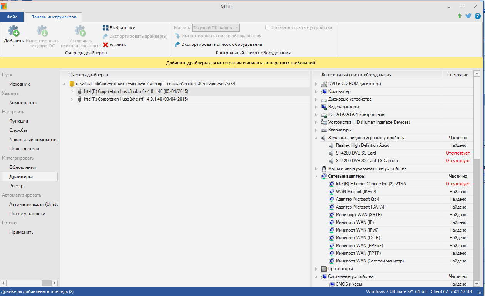The image size is (485, 296).
Task: Click the DVD и CD-ROM drive icon
Action: [x=324, y=84]
